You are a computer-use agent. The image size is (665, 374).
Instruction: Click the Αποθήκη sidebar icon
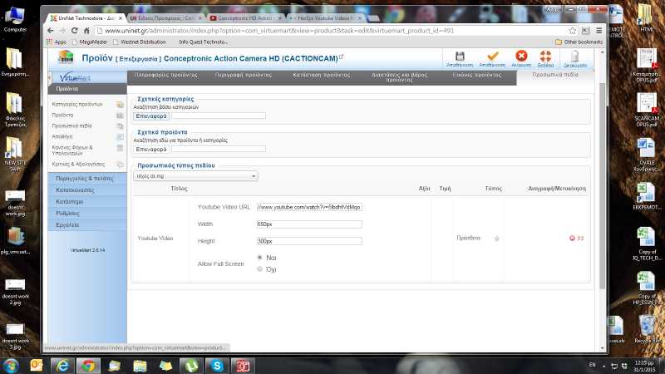[120, 137]
